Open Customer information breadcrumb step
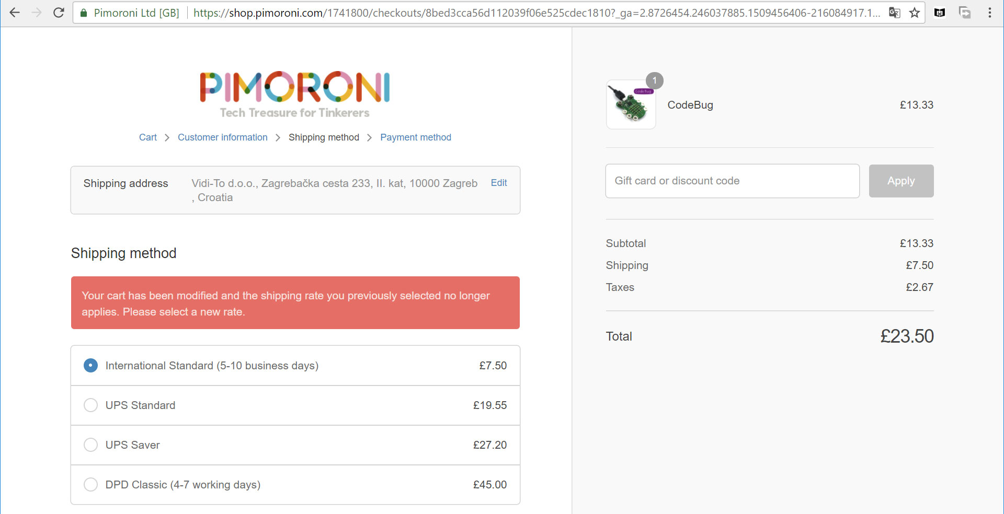 click(x=222, y=137)
